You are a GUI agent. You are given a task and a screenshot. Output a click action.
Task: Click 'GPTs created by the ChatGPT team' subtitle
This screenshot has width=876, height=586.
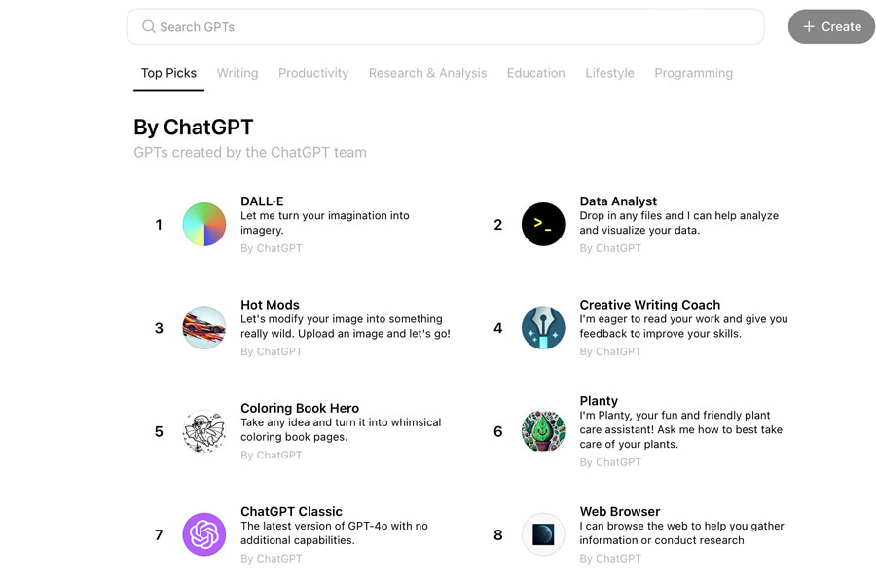[250, 152]
